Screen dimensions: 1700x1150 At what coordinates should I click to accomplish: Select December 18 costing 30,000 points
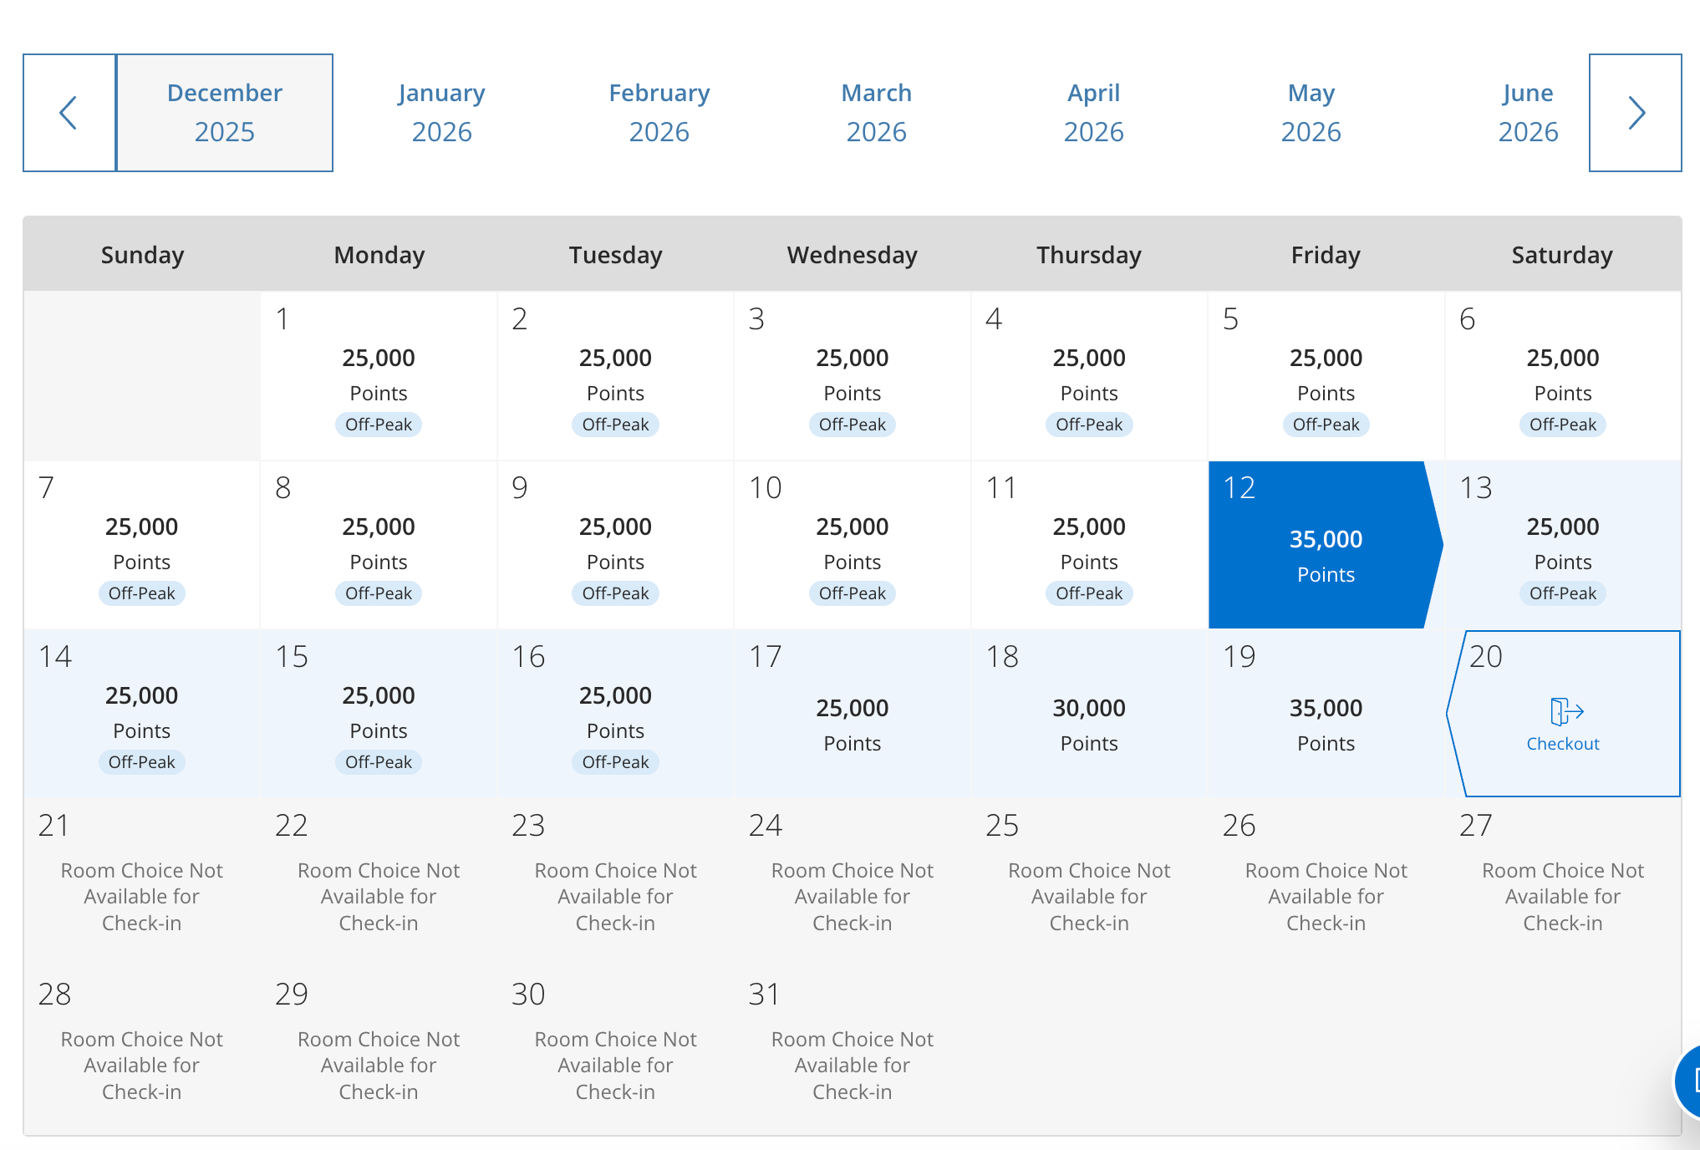pyautogui.click(x=1088, y=712)
